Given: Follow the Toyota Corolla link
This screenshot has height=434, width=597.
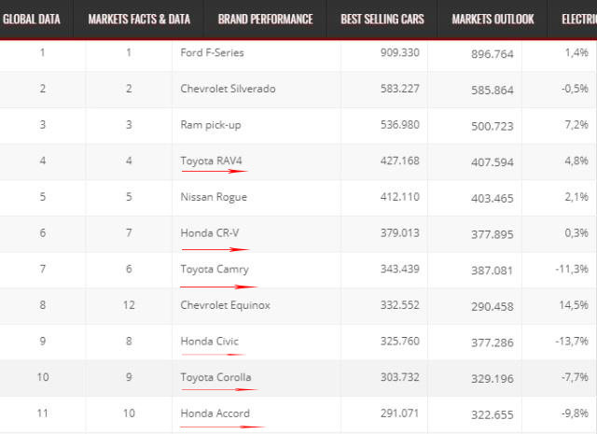Looking at the screenshot, I should pyautogui.click(x=215, y=378).
